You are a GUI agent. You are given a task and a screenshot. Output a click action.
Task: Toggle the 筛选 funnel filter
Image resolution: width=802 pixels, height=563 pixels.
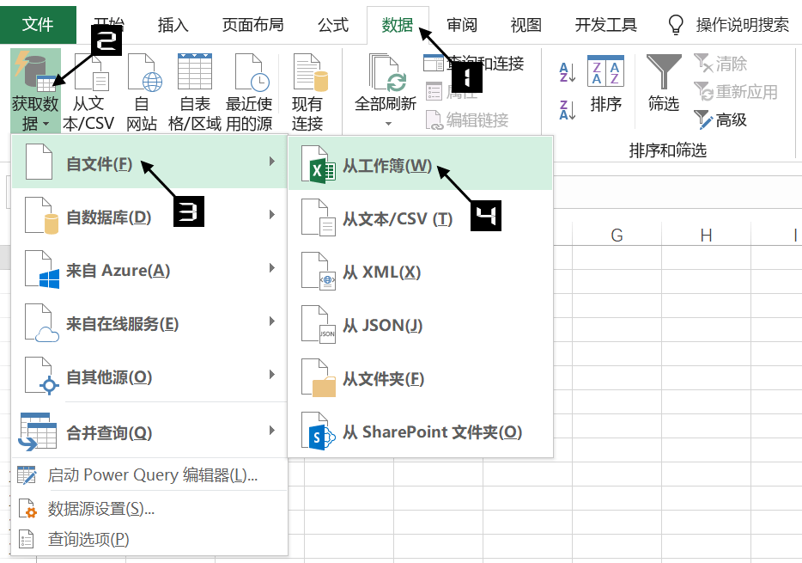point(664,71)
